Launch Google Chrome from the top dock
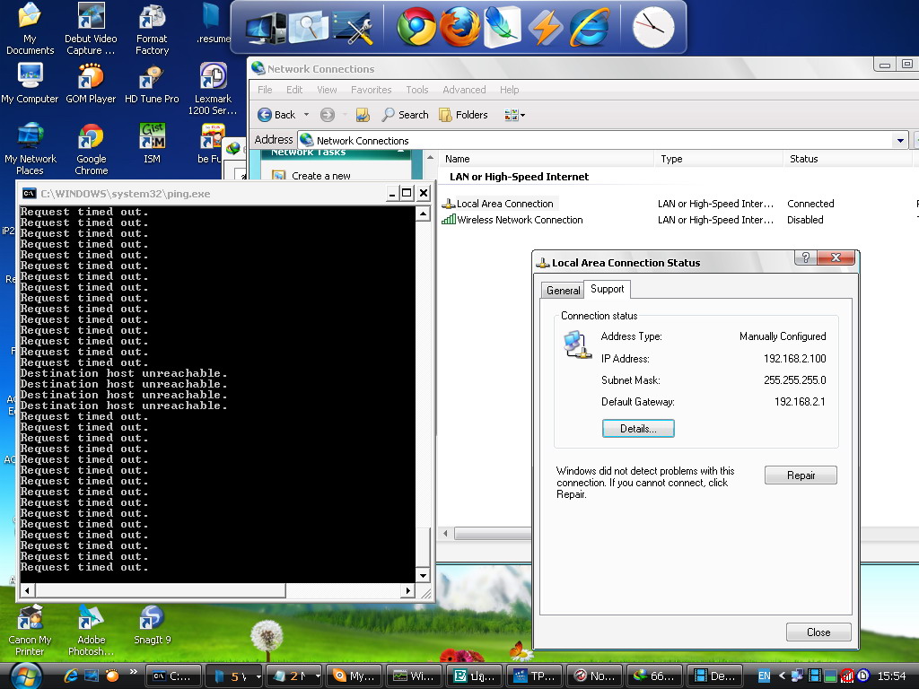Image resolution: width=919 pixels, height=689 pixels. coord(416,27)
